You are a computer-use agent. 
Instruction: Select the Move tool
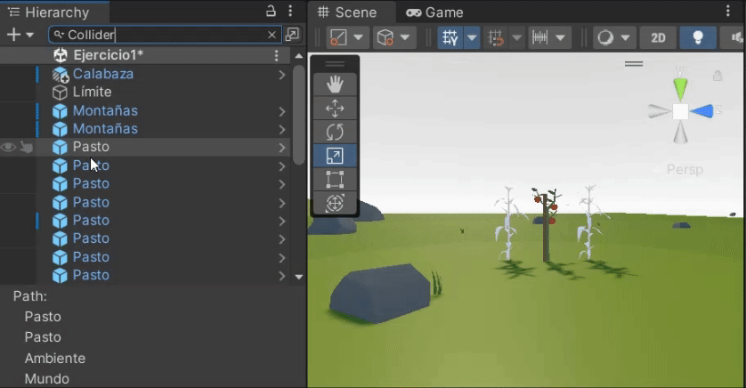click(335, 109)
